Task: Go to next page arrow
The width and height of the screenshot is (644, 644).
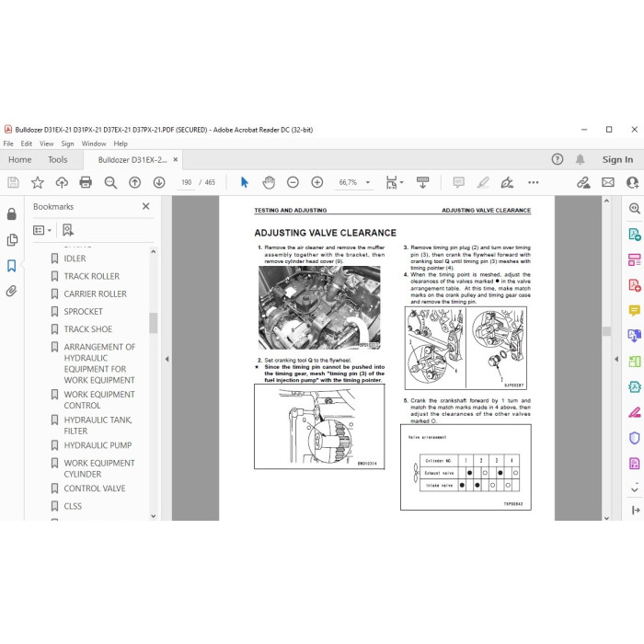Action: [x=159, y=182]
